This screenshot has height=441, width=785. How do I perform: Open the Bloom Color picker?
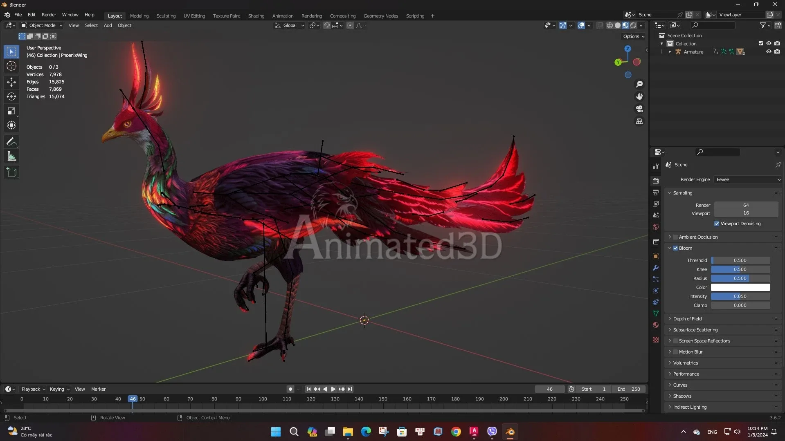point(740,287)
